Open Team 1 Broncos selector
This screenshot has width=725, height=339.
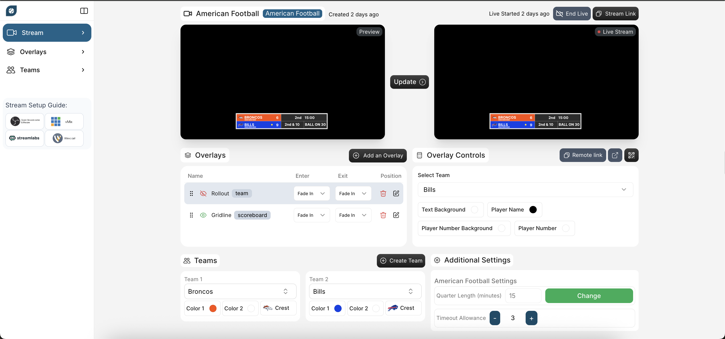click(x=240, y=291)
